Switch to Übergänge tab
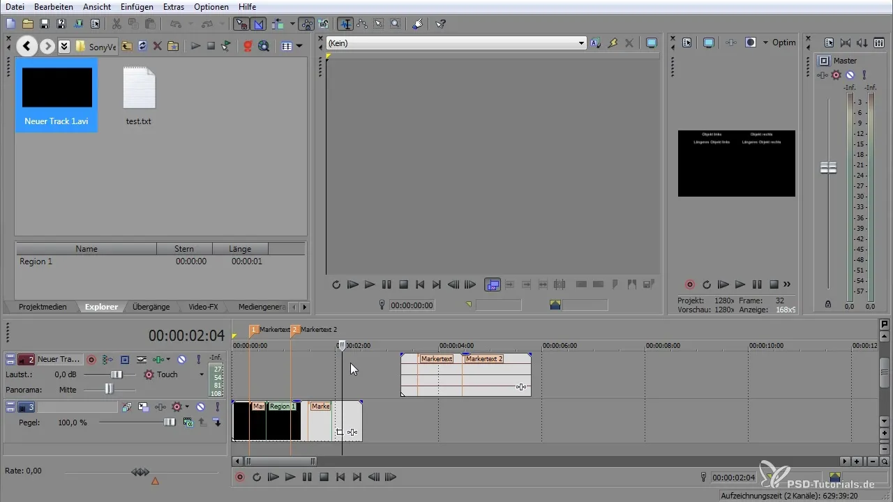893x502 pixels. 151,307
